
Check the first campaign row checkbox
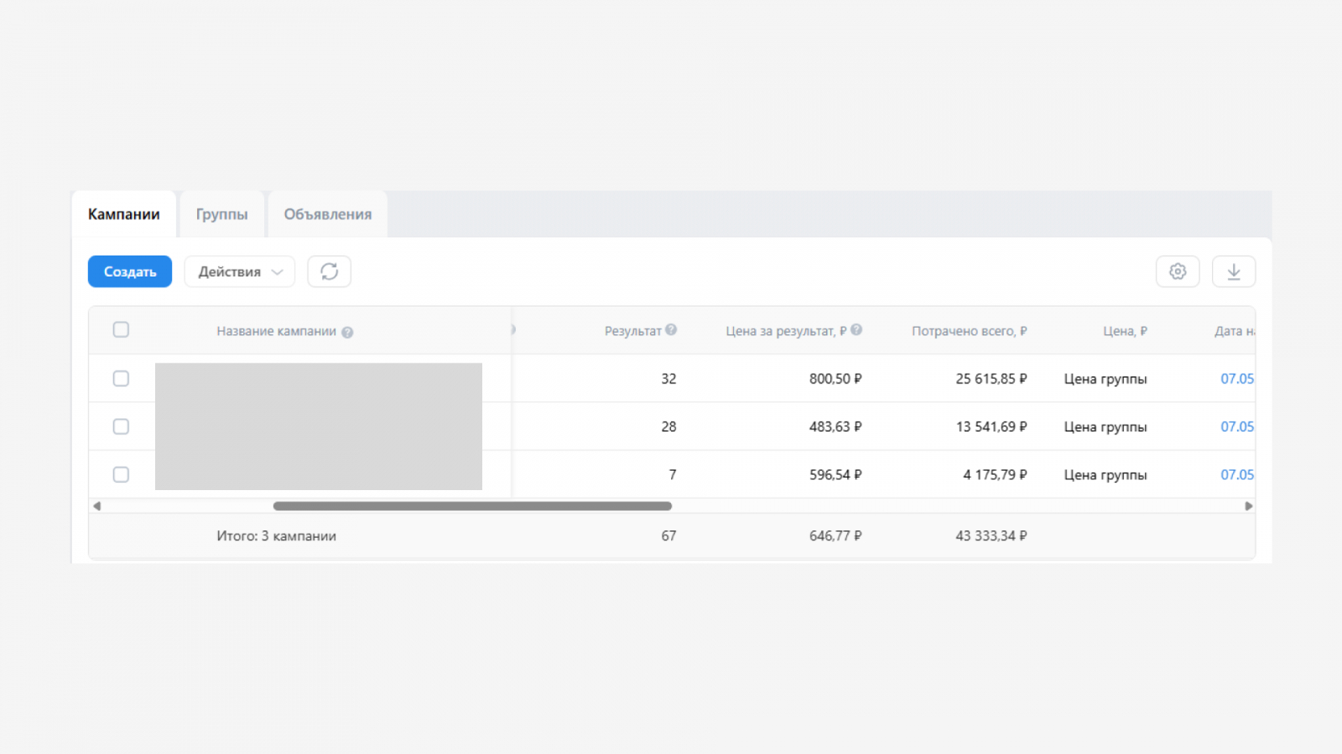[121, 379]
